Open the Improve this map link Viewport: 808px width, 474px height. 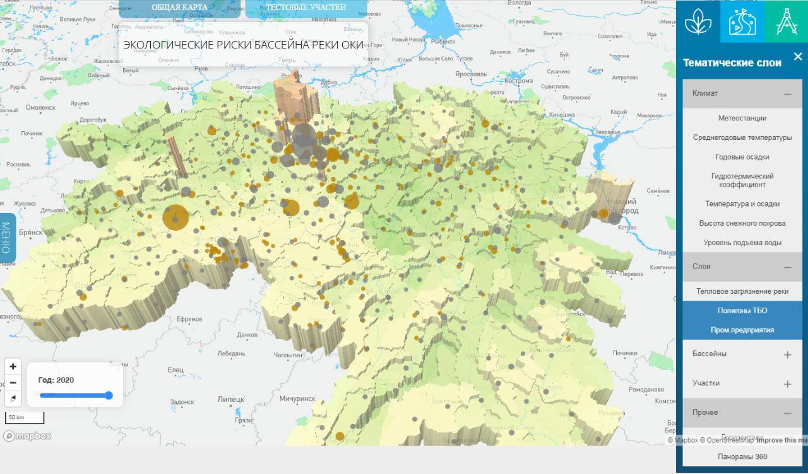(x=782, y=440)
